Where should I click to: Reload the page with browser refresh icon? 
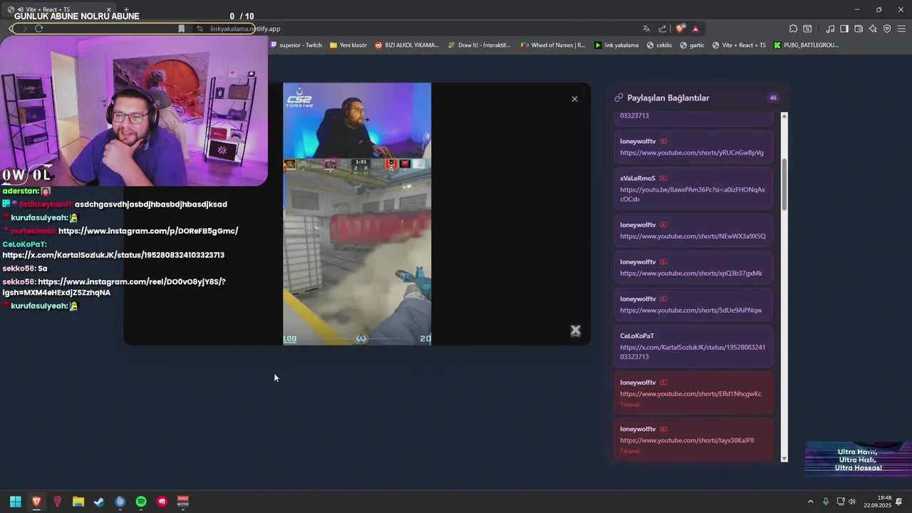[x=38, y=28]
